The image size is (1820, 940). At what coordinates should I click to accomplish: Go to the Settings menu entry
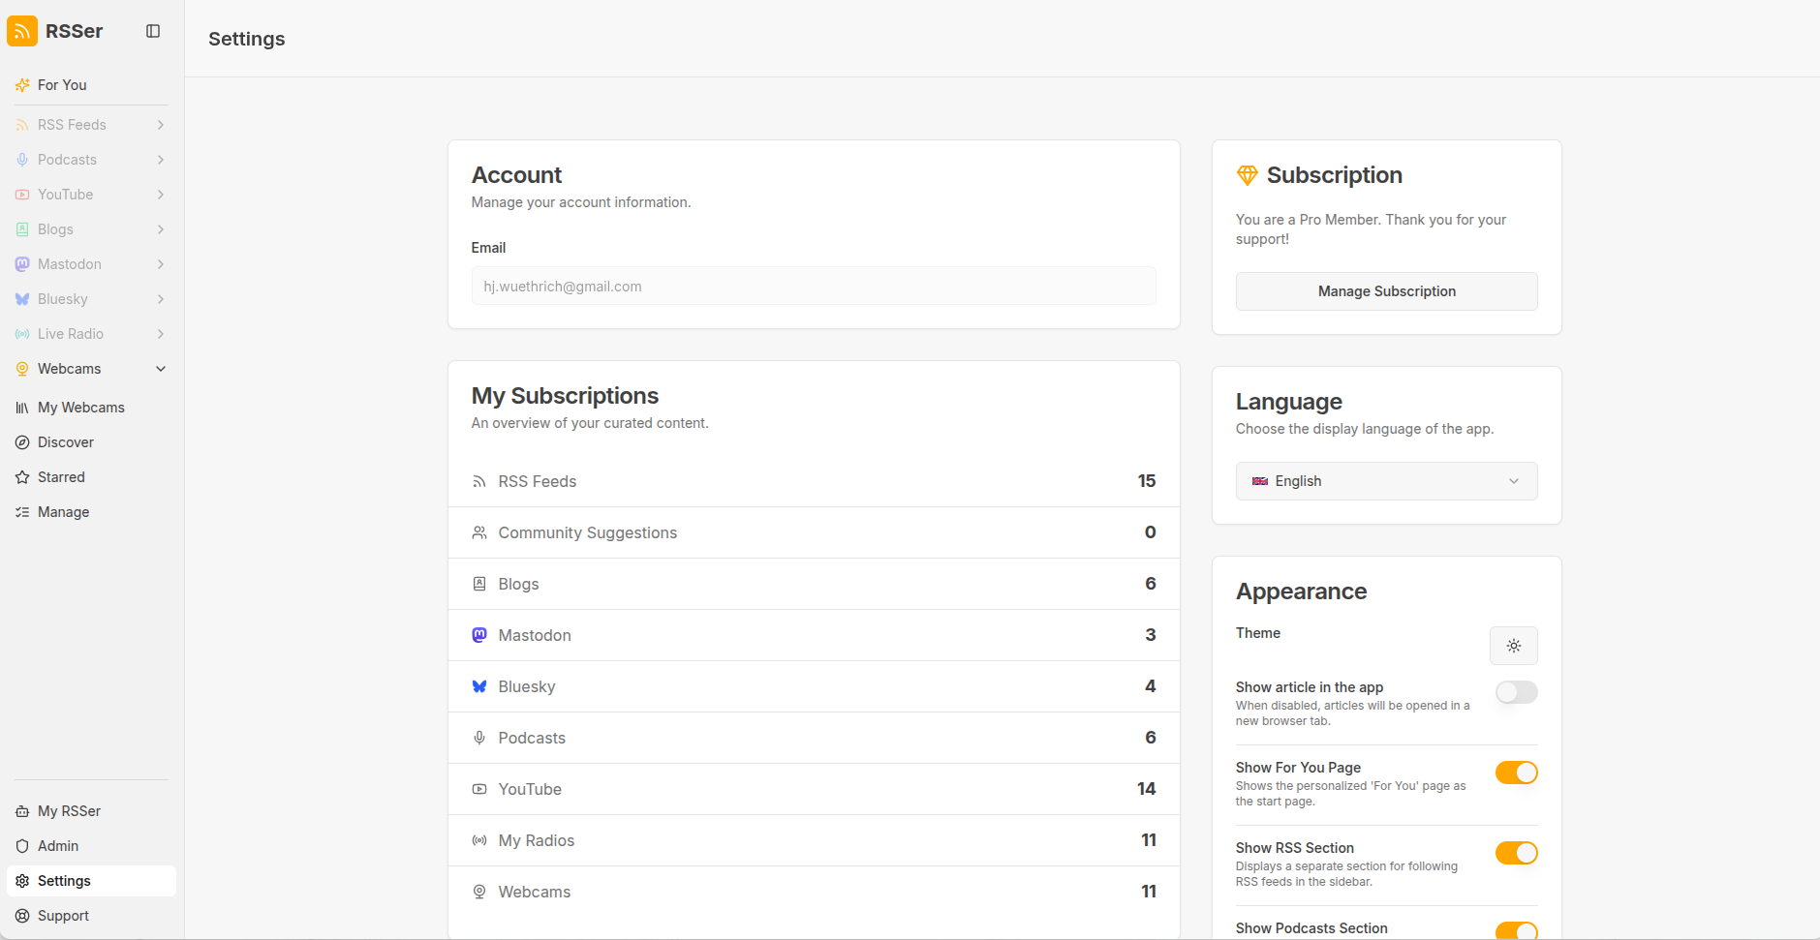(x=64, y=880)
